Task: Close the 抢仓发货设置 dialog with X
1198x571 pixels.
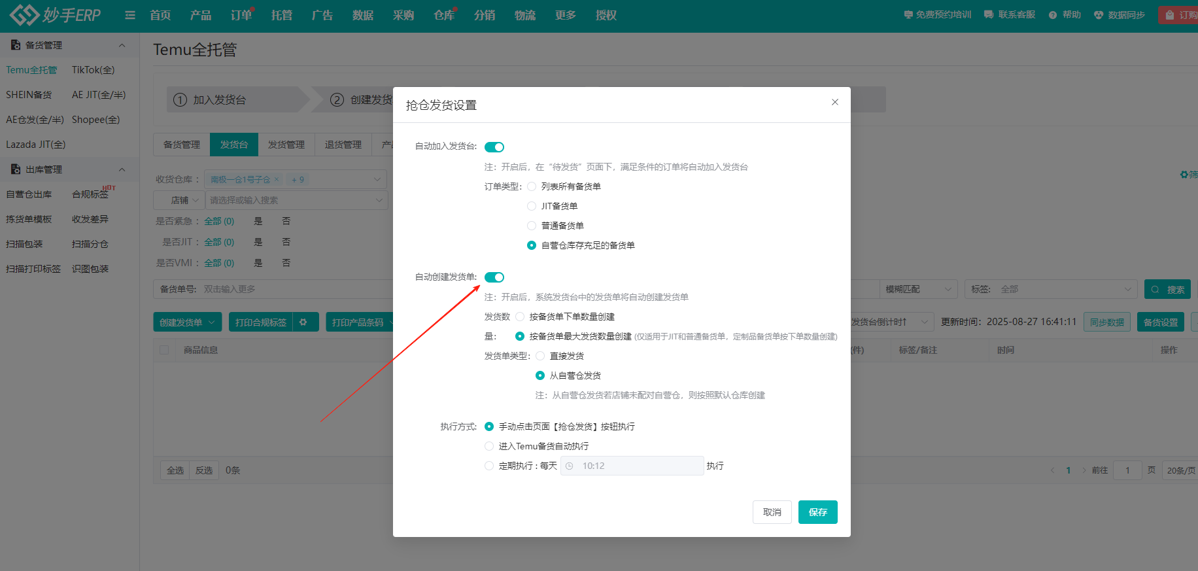Action: [834, 102]
